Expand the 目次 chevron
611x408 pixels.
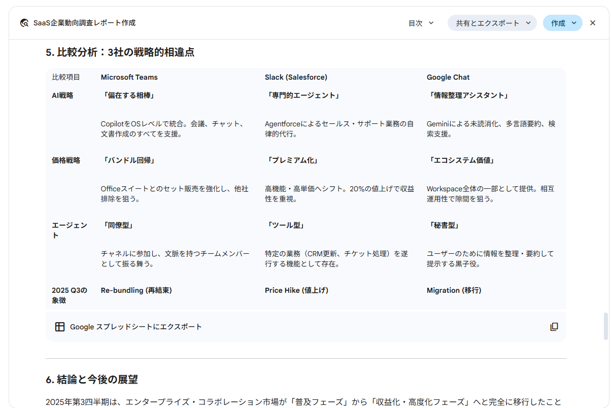pyautogui.click(x=431, y=23)
